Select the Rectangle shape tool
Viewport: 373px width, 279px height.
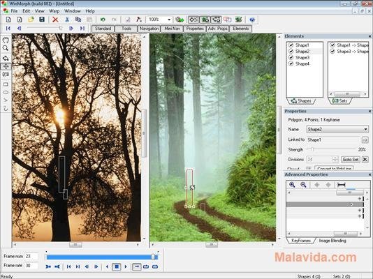(6, 84)
